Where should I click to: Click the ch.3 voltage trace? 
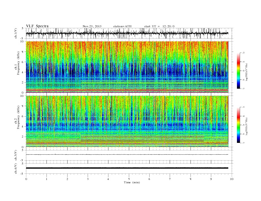(127, 154)
